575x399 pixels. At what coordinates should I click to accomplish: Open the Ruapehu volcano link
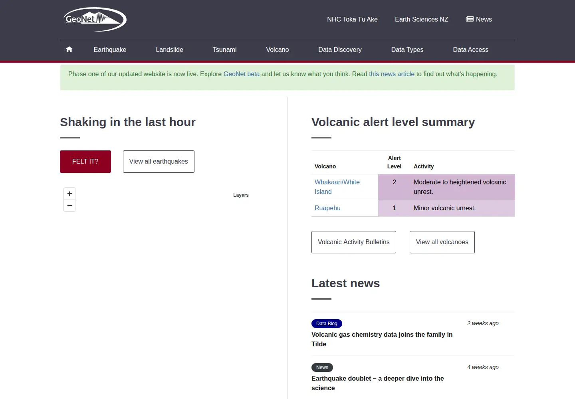point(327,208)
